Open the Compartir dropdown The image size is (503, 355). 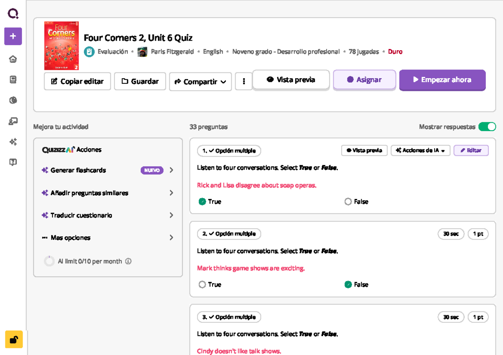[x=200, y=82]
